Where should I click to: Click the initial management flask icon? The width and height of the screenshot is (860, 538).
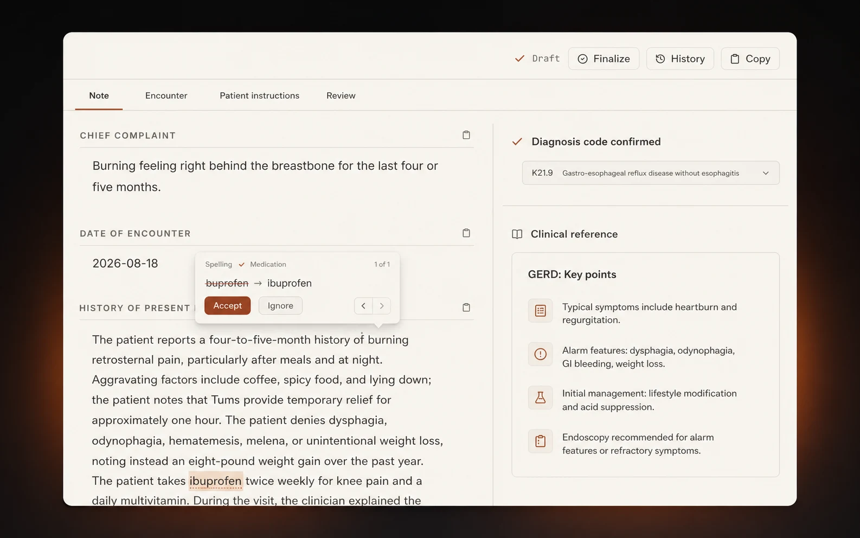[540, 398]
